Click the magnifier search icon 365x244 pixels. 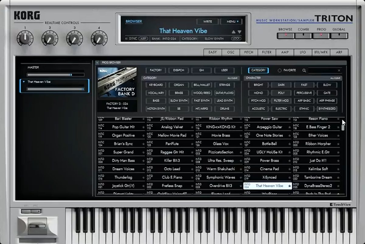click(x=304, y=70)
